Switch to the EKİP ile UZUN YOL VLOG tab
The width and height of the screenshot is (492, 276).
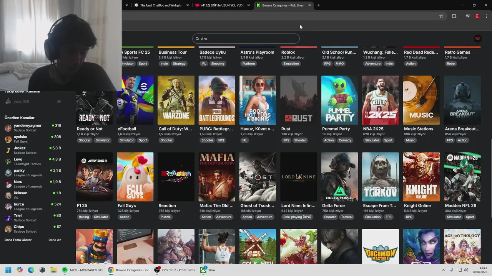tap(222, 5)
